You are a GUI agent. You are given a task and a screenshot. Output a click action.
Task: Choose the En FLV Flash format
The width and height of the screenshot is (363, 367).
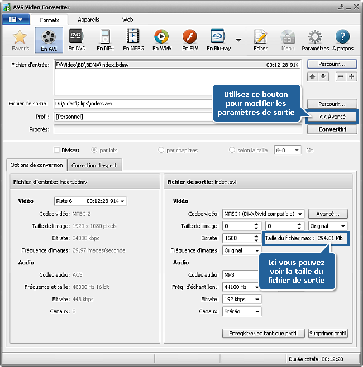point(190,40)
